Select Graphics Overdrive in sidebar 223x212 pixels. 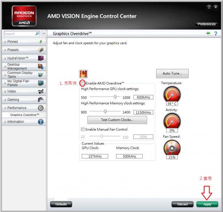point(25,115)
